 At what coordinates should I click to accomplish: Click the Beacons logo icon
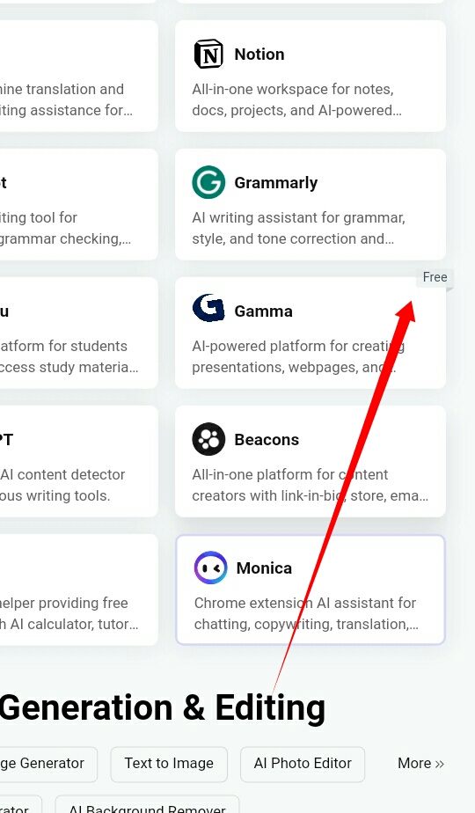pyautogui.click(x=208, y=439)
